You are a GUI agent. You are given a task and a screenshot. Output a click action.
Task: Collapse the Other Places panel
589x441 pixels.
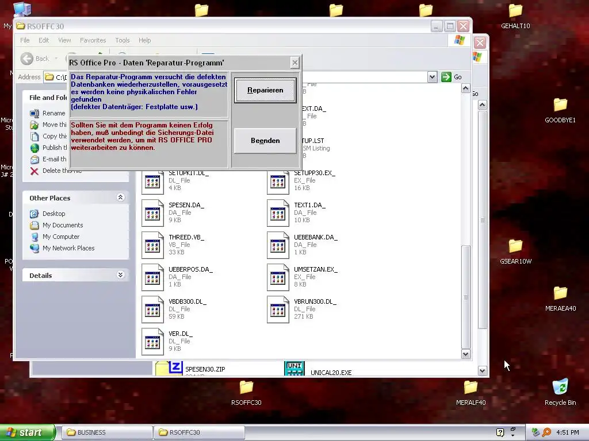coord(121,198)
